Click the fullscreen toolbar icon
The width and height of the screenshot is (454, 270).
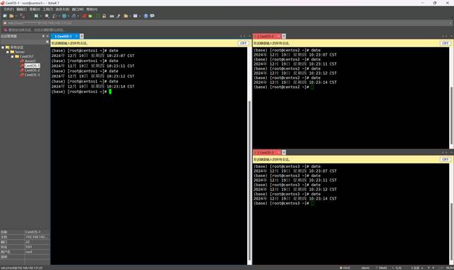tap(98, 16)
